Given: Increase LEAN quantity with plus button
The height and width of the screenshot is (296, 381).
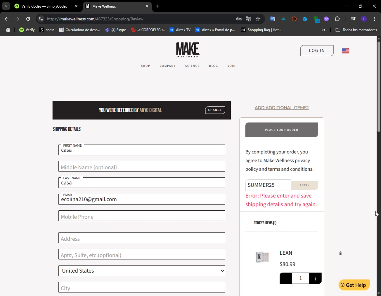Looking at the screenshot, I should pyautogui.click(x=315, y=278).
